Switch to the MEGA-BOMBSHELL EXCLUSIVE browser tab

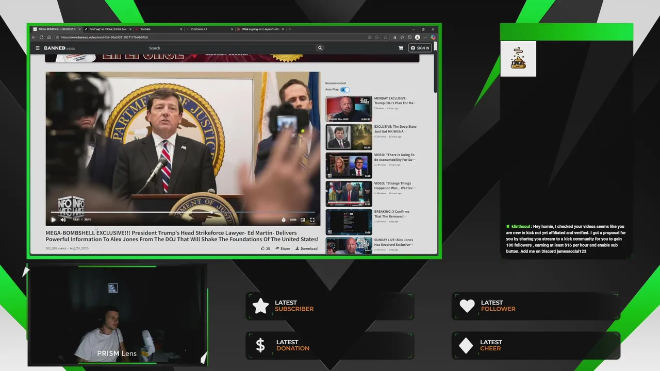coord(56,29)
